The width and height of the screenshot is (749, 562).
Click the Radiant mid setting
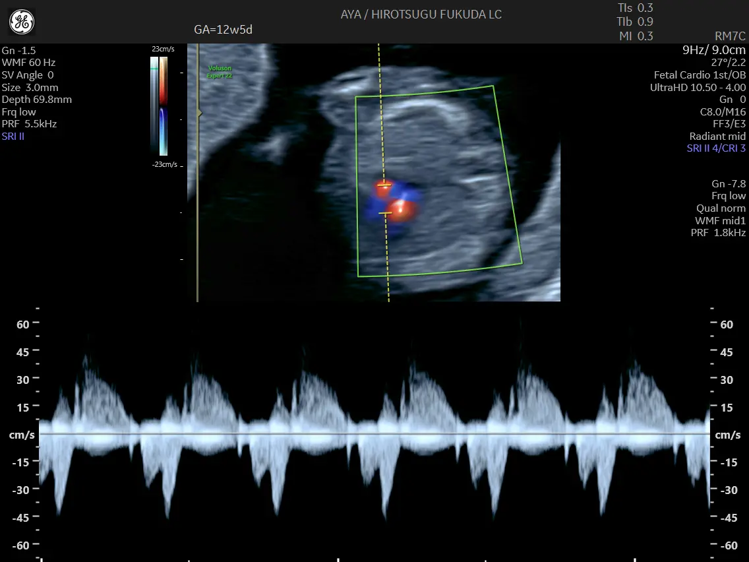click(717, 136)
